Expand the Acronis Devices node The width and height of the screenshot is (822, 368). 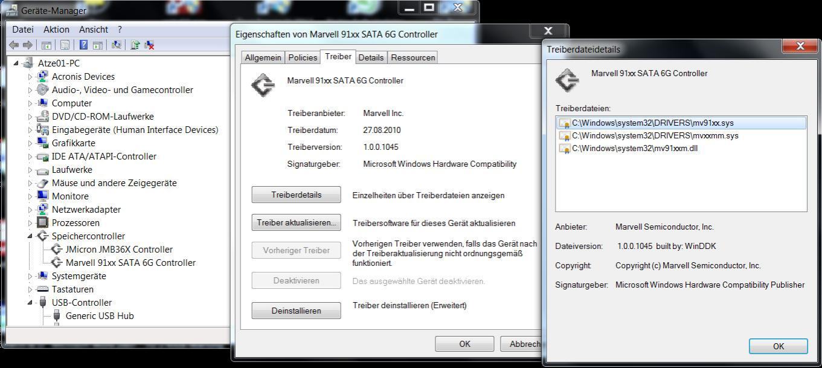pyautogui.click(x=30, y=77)
